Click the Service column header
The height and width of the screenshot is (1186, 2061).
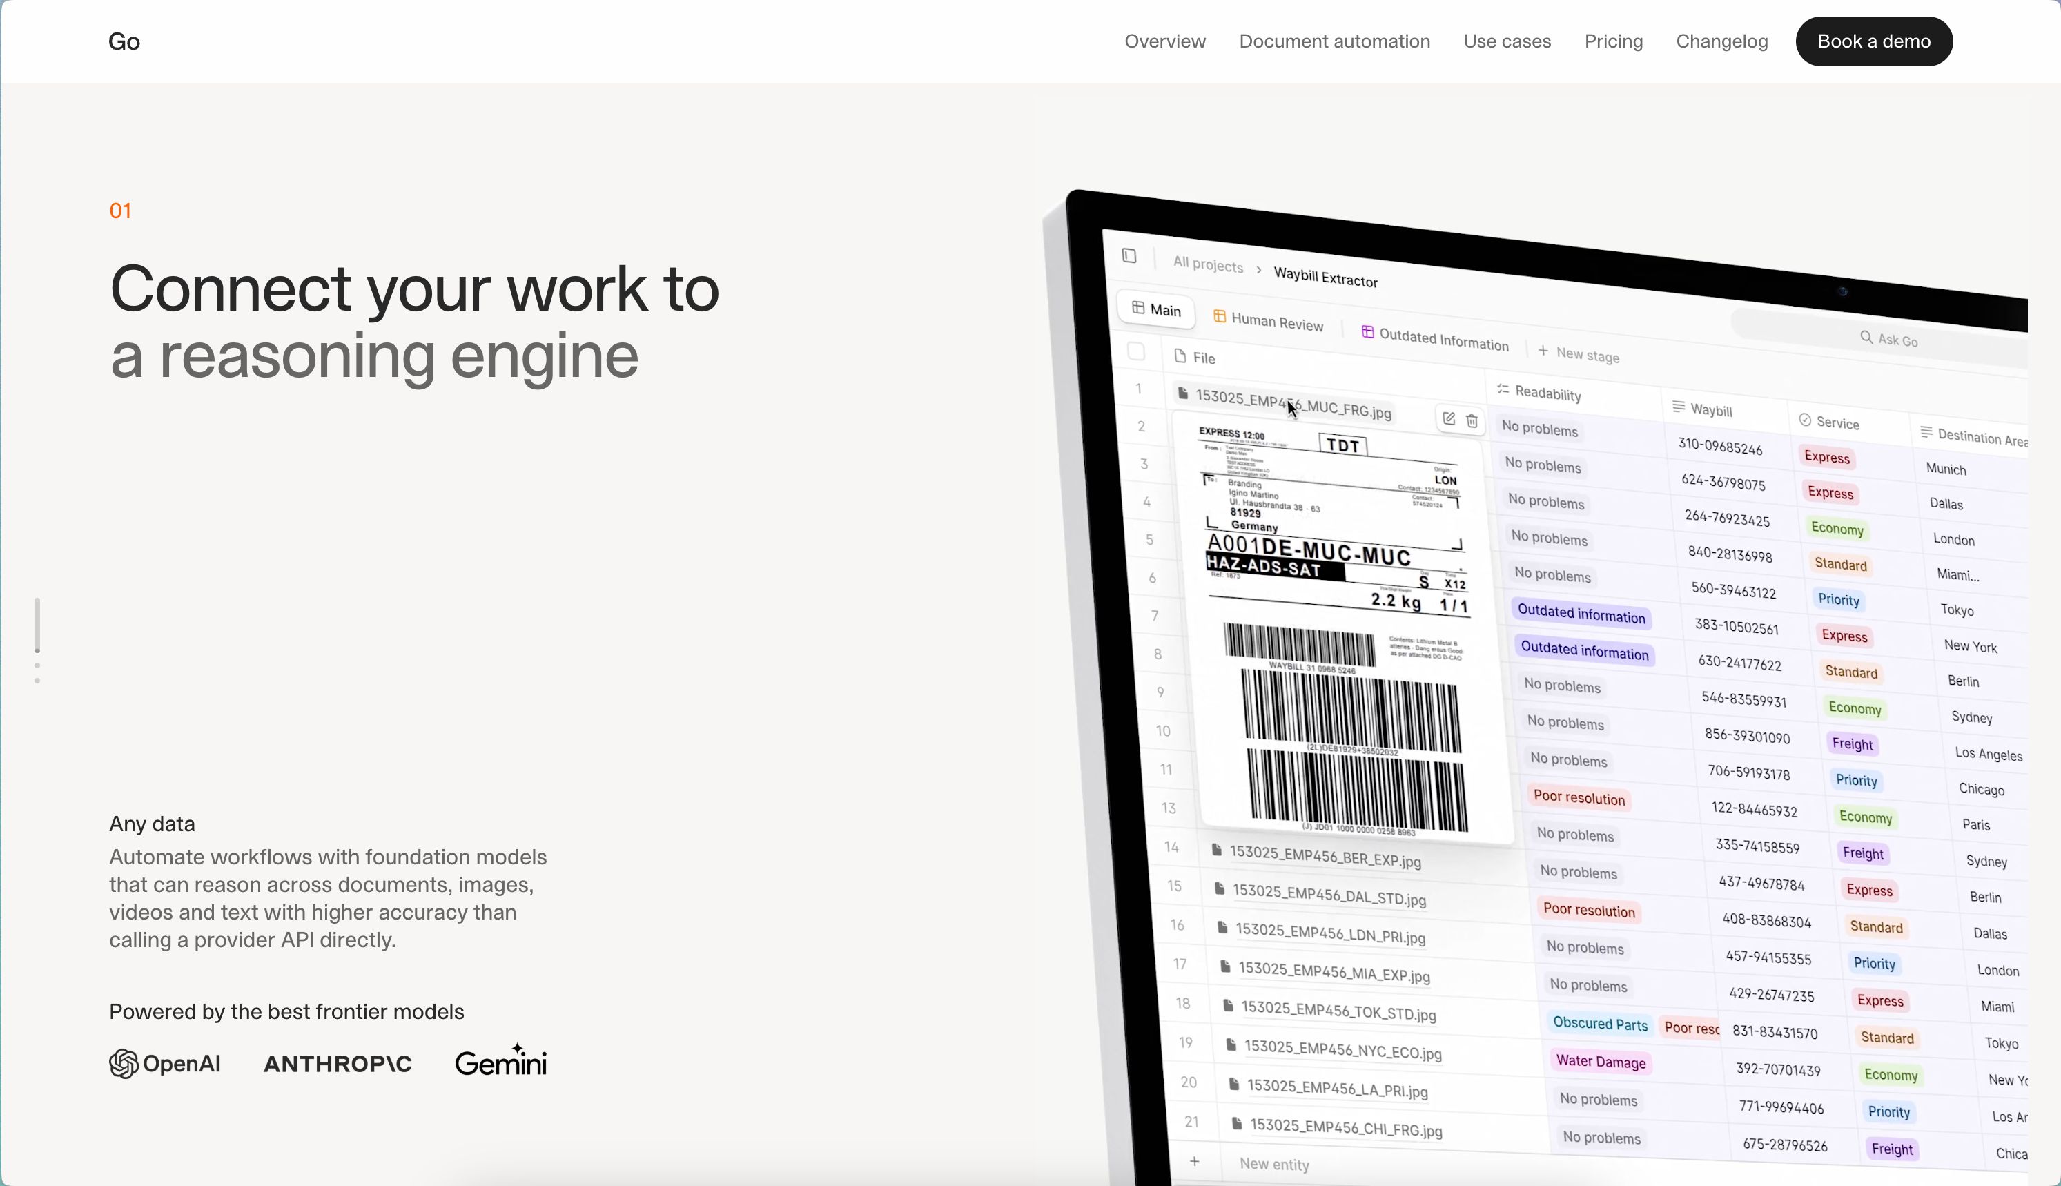(x=1828, y=422)
